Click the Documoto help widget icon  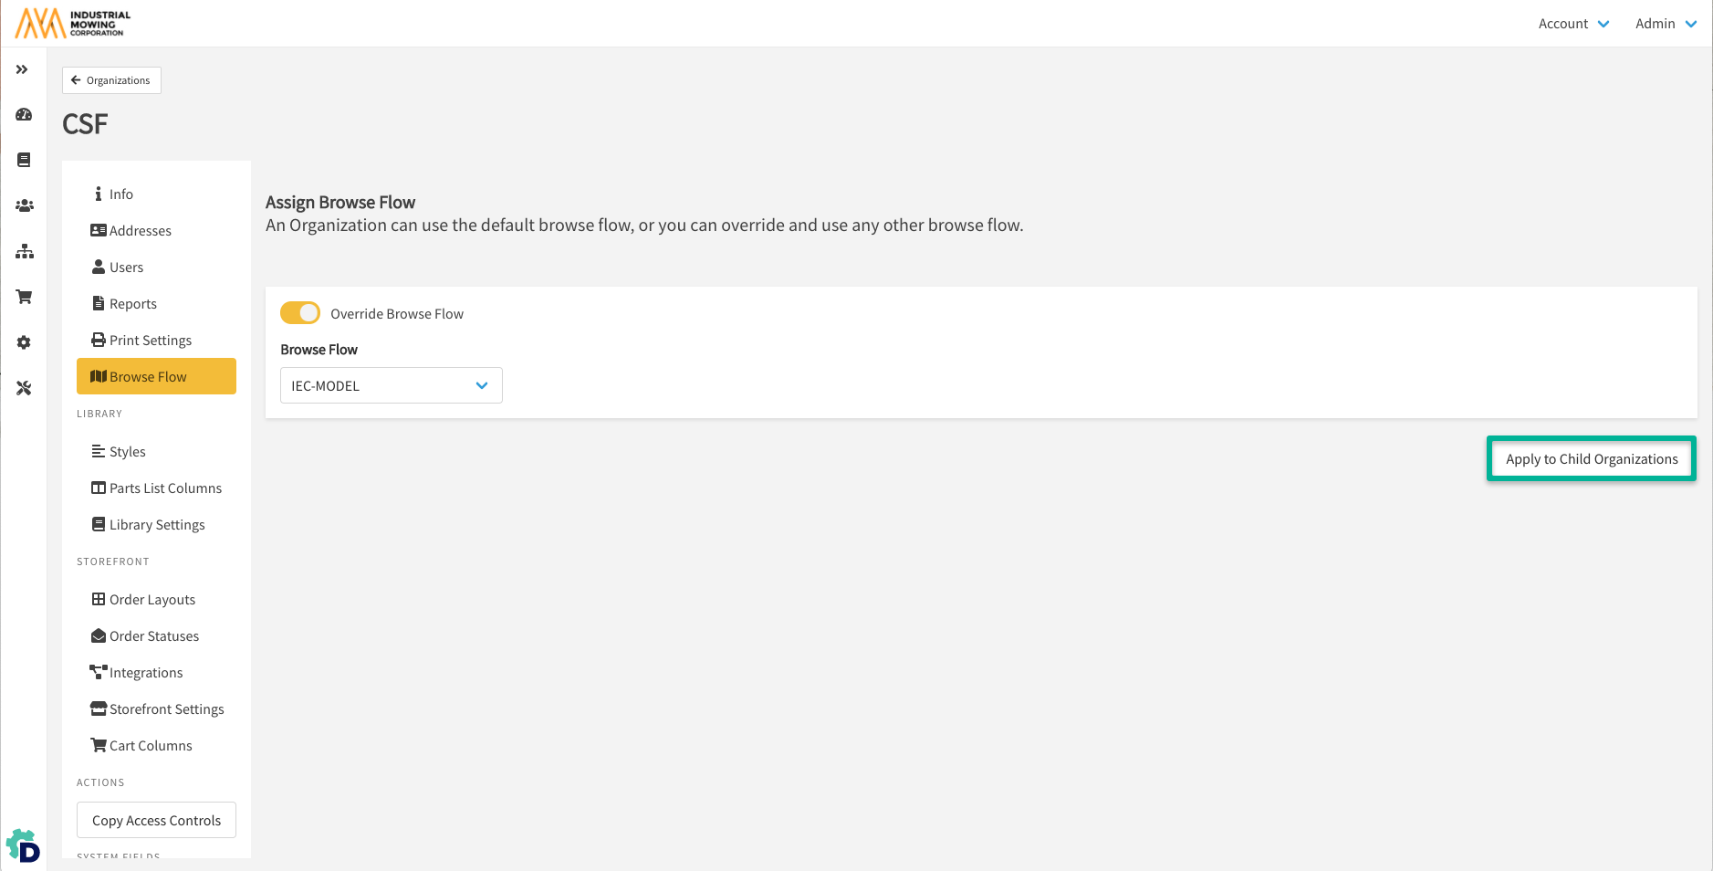[x=23, y=846]
